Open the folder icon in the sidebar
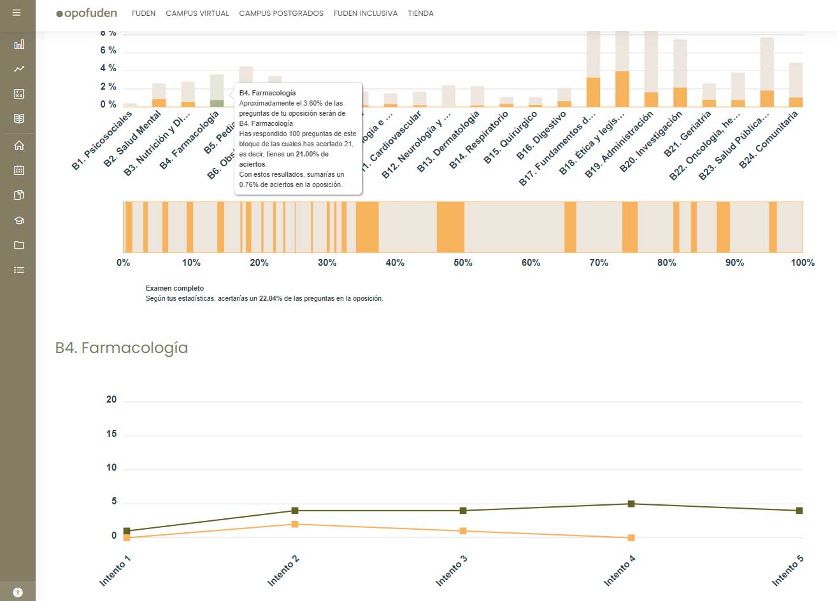The image size is (837, 601). coord(19,245)
